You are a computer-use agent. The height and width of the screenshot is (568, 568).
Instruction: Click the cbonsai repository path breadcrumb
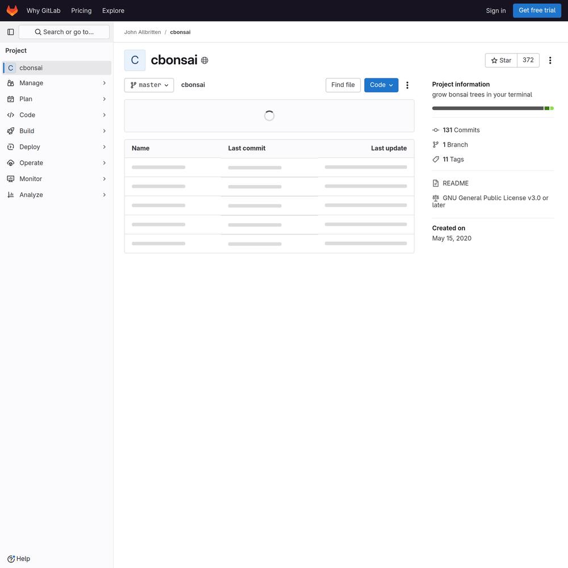pyautogui.click(x=193, y=85)
